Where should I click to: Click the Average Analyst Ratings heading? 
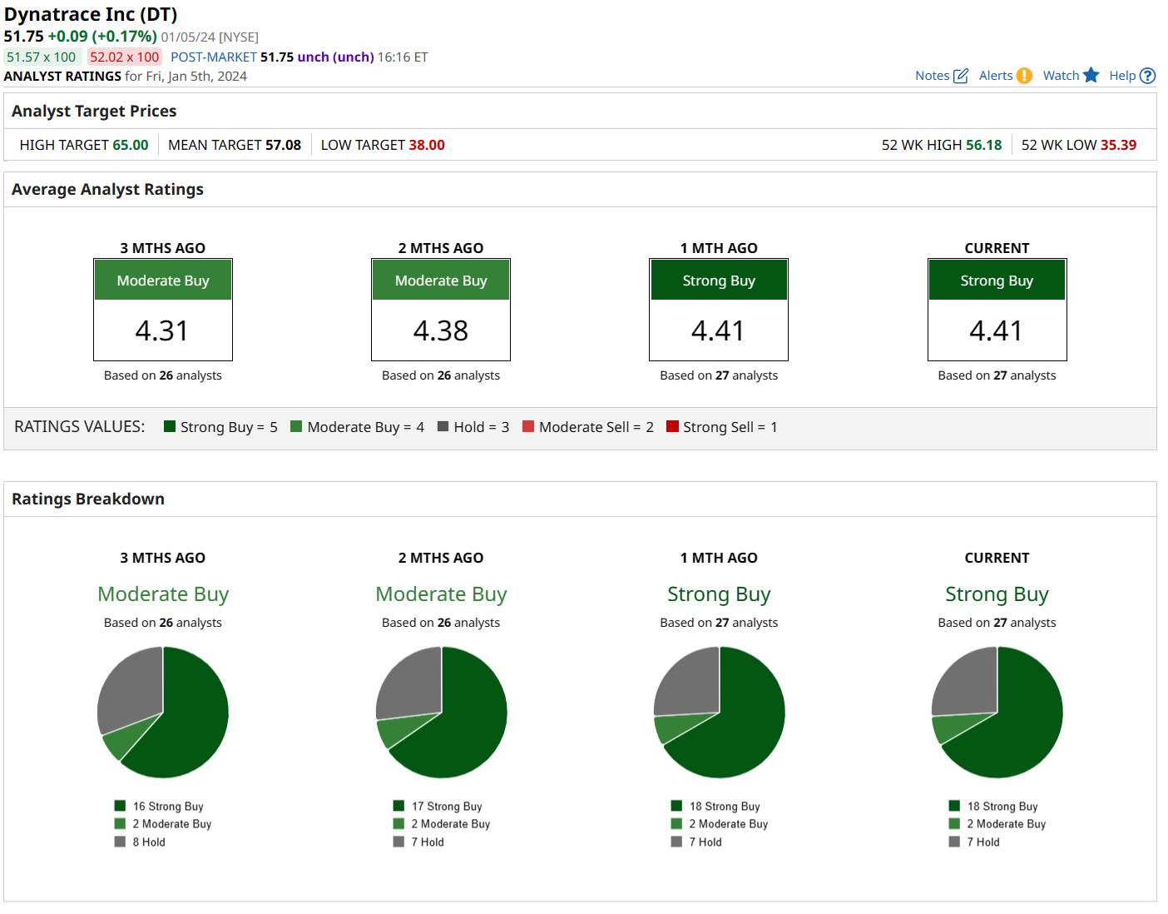coord(107,189)
